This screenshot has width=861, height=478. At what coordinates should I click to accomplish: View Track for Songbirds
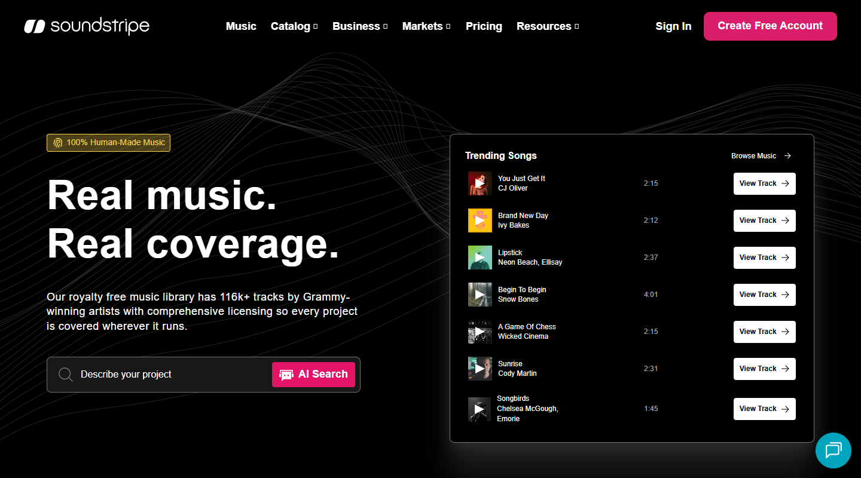tap(765, 409)
